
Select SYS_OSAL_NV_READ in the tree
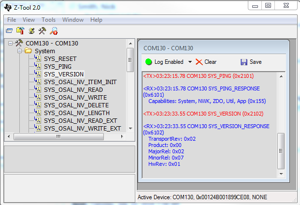click(x=73, y=89)
